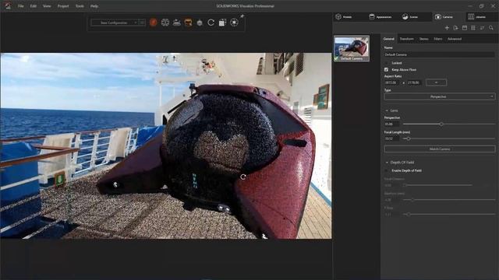The height and width of the screenshot is (280, 499).
Task: Adjust the Perspective slider
Action: (441, 124)
